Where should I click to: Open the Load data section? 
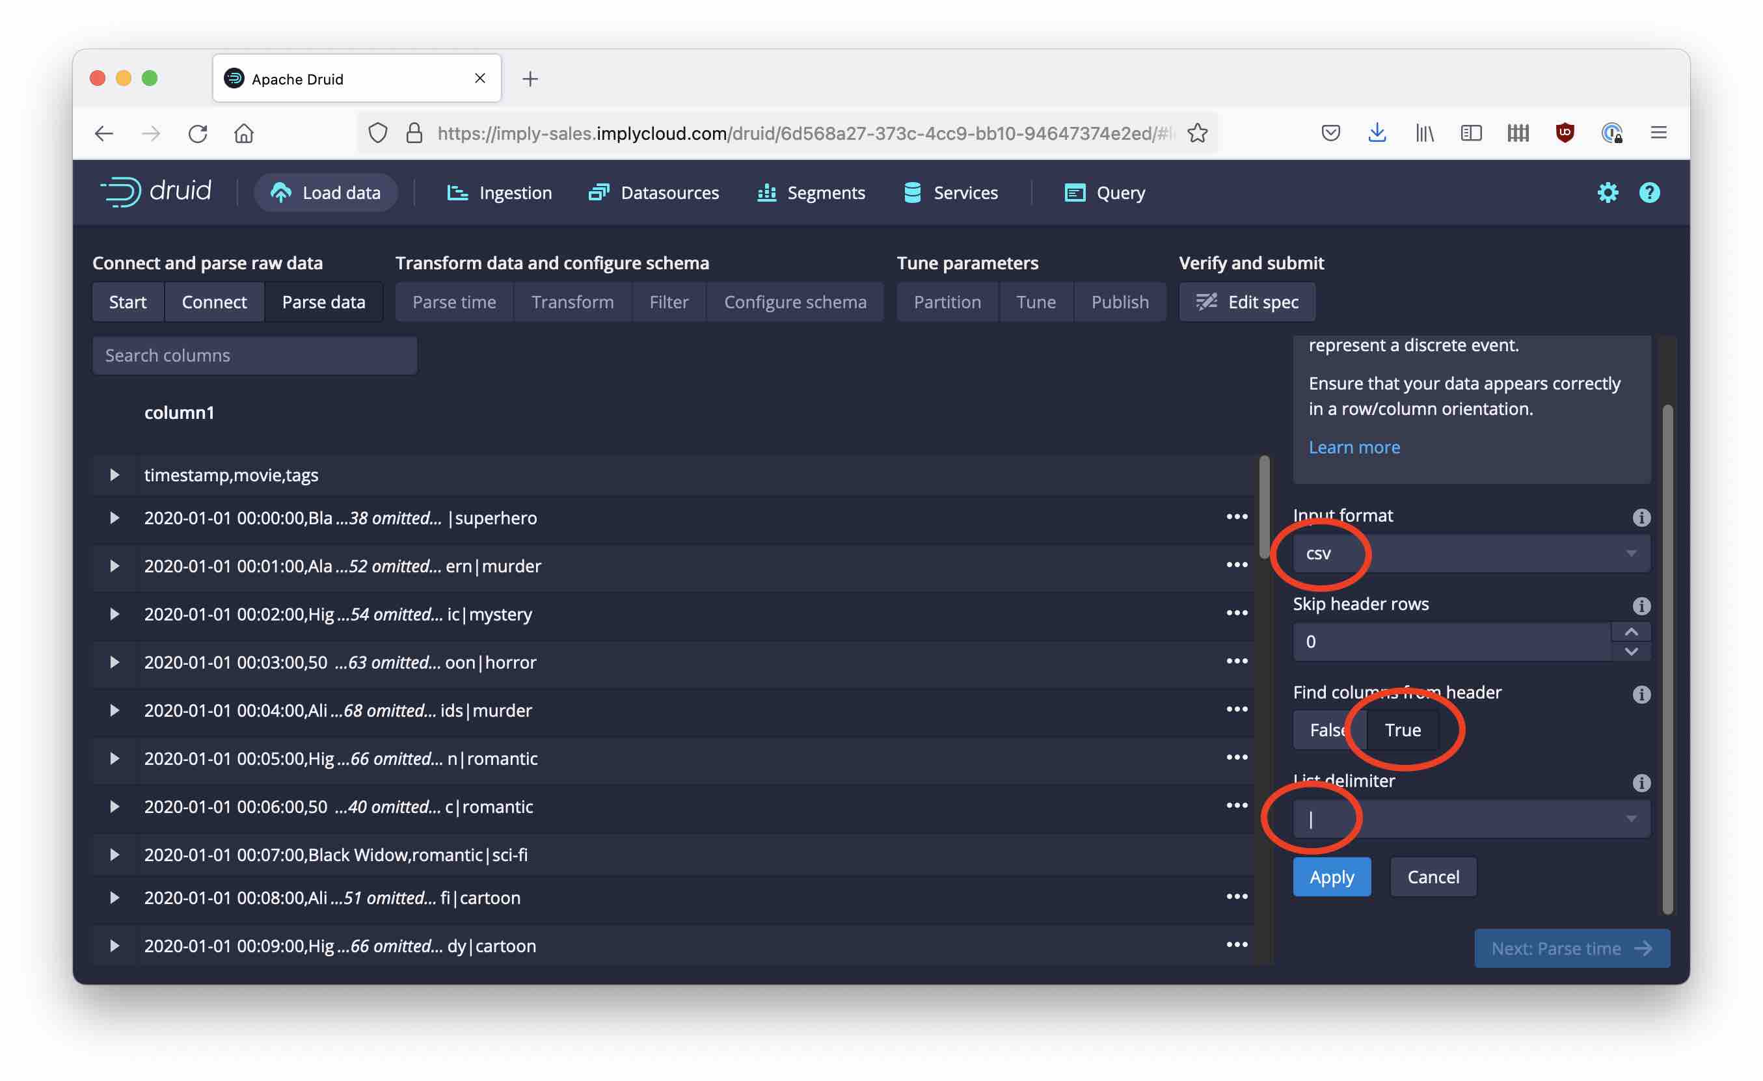(x=325, y=193)
